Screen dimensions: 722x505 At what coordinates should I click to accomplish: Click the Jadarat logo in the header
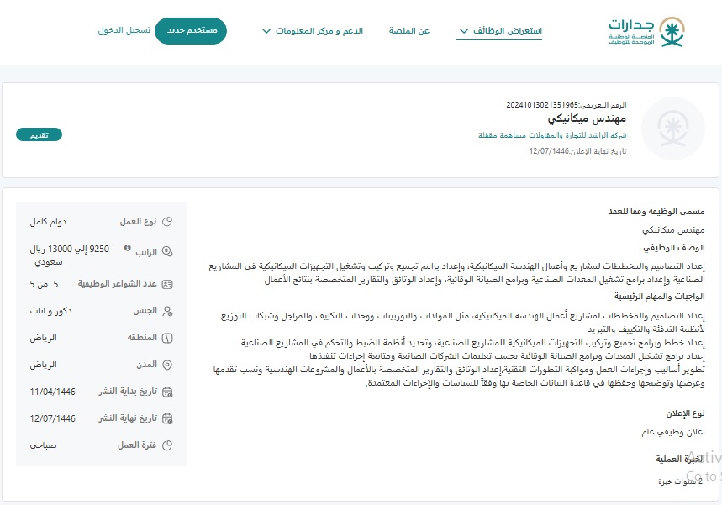(646, 32)
